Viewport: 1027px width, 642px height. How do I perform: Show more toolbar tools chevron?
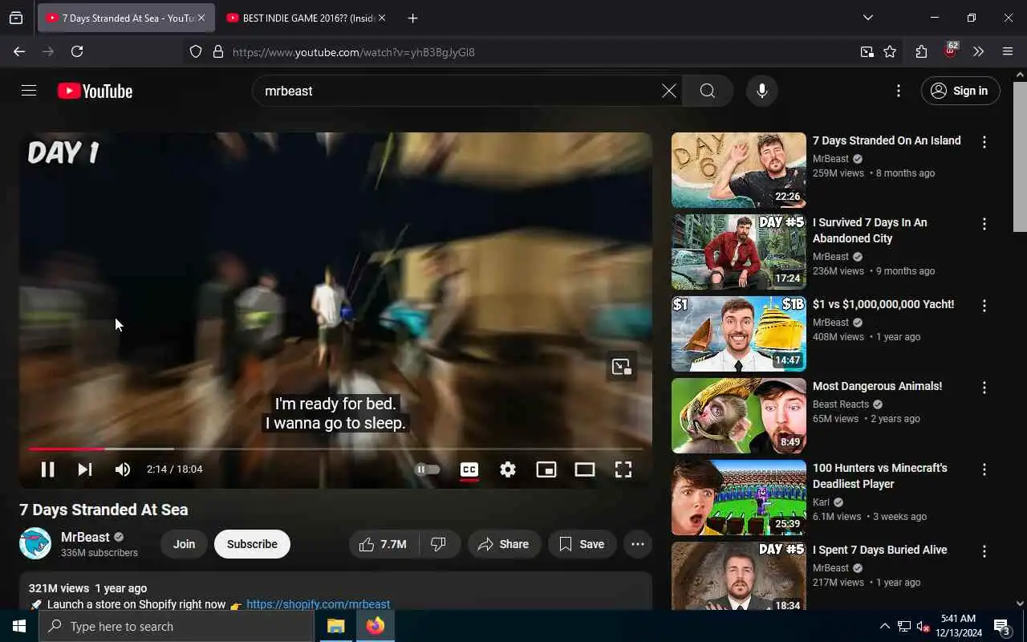(979, 51)
